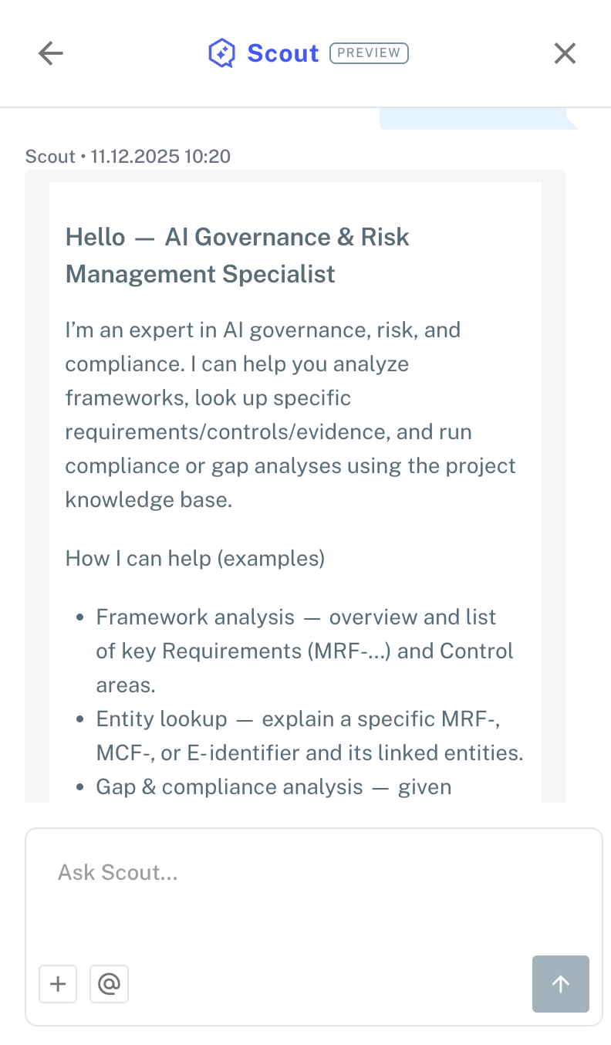Close the Scout chat panel
Viewport: 611px width, 1045px height.
click(x=565, y=53)
